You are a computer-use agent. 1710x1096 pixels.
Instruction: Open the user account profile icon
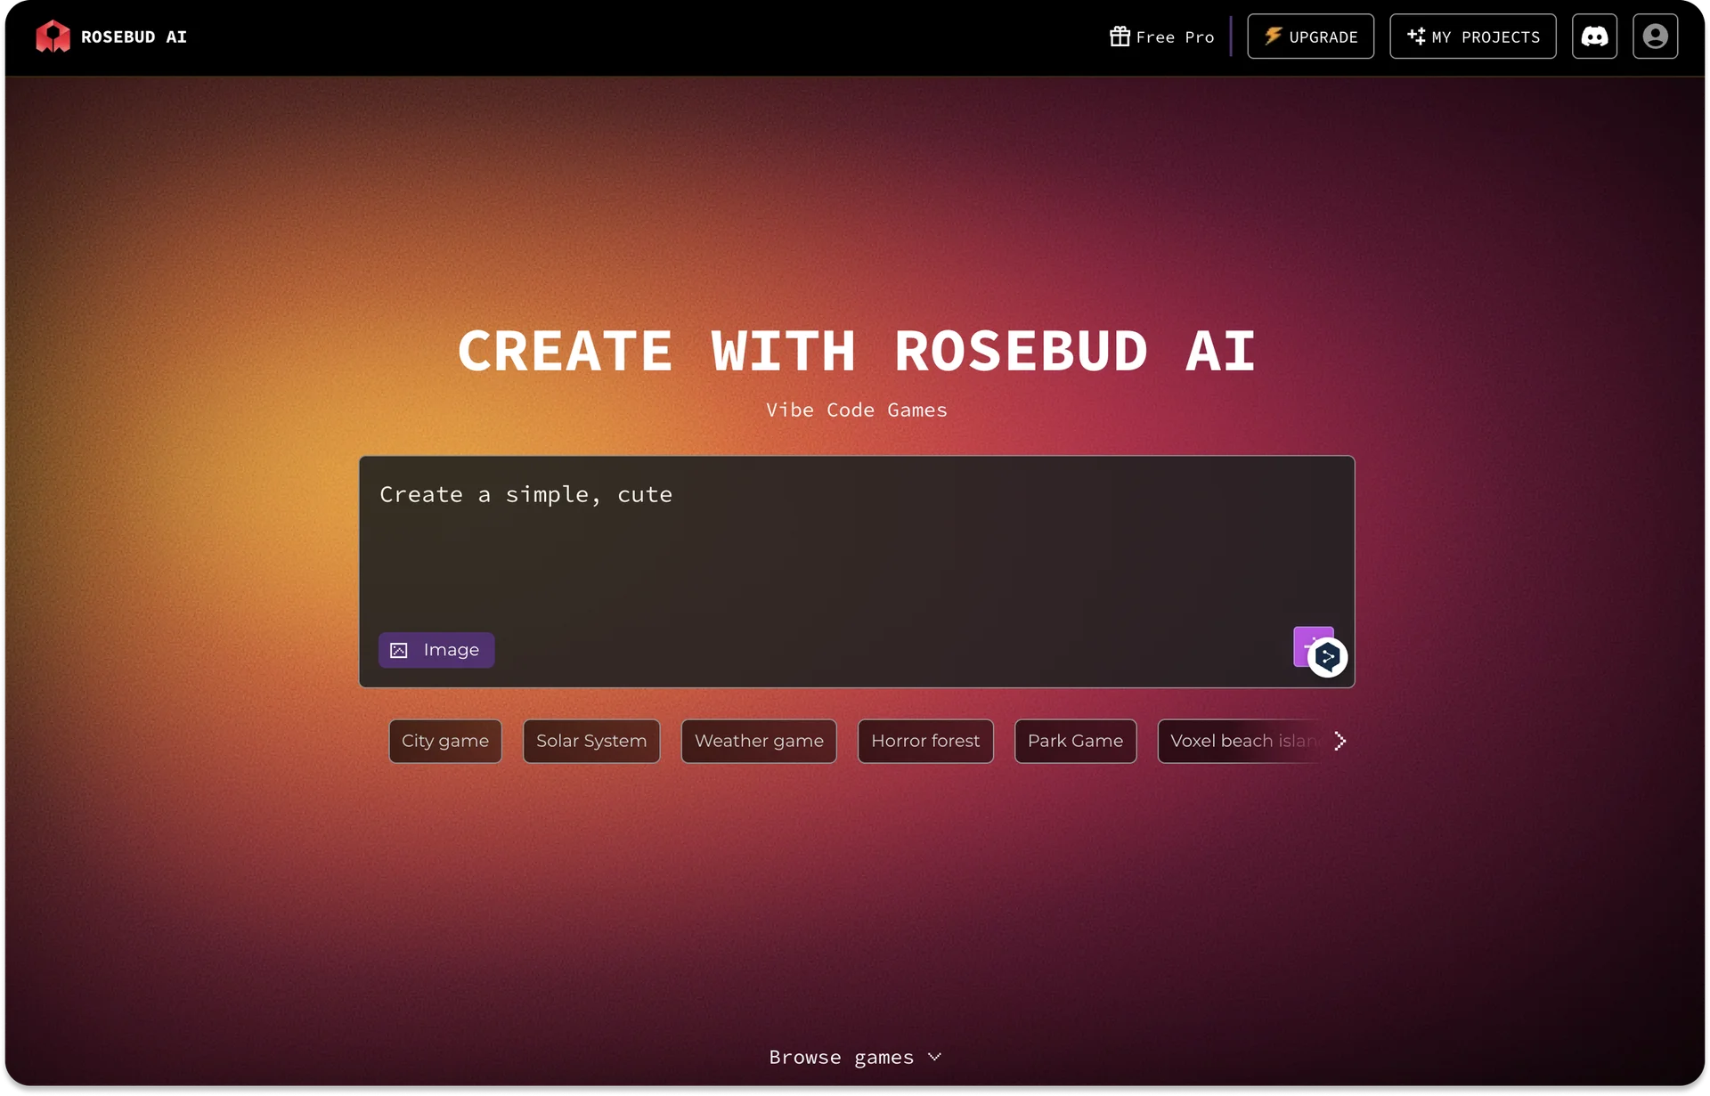click(1656, 36)
